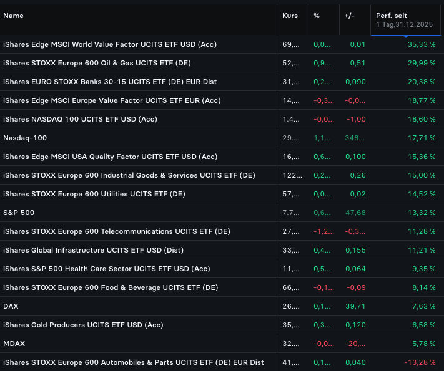Click the 8,14 % performance value
This screenshot has height=371, width=444.
point(423,287)
